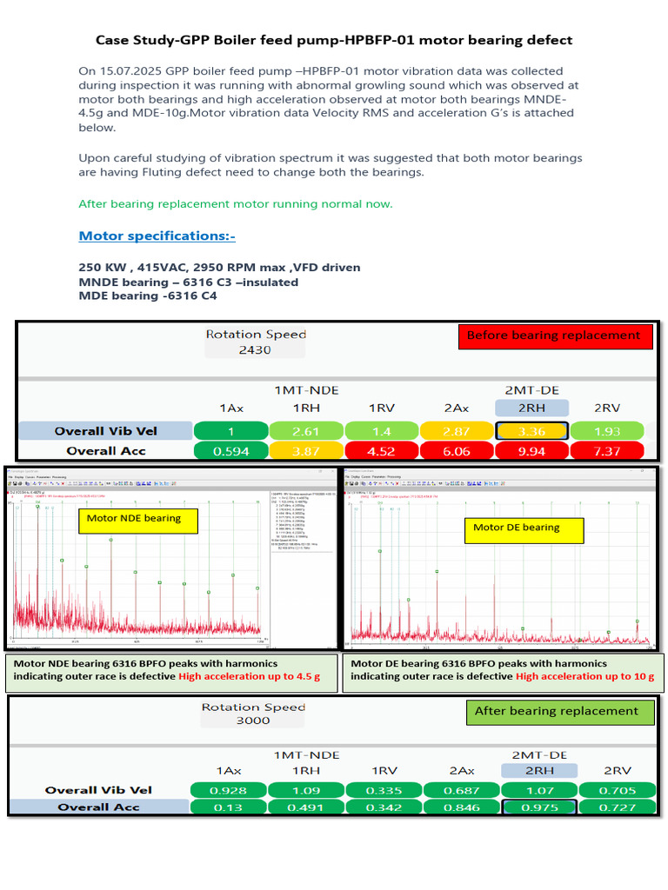Viewport: 668px width, 890px height.
Task: Click the after-replacement cell showing 0.687
Action: click(461, 791)
